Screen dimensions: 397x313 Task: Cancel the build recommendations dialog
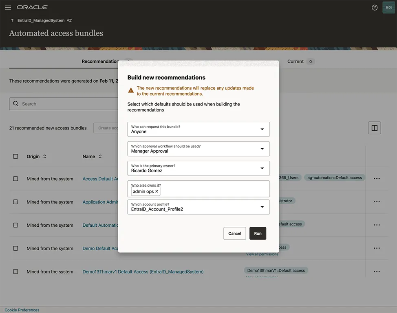(234, 233)
